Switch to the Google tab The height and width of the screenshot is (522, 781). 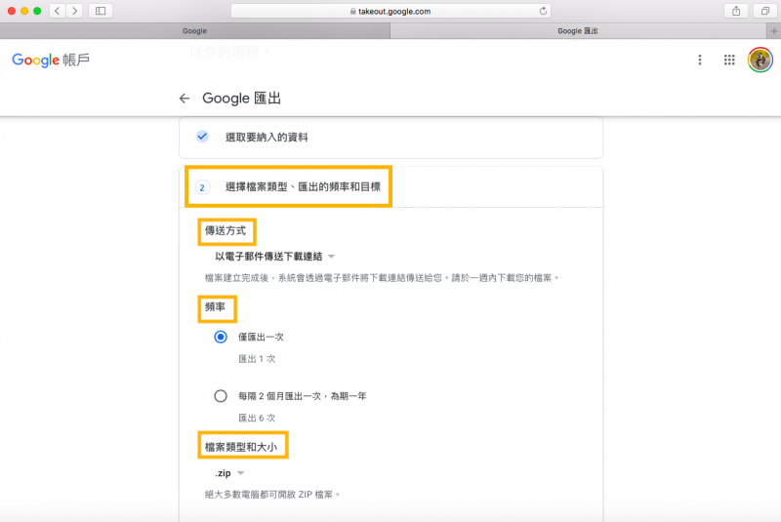point(194,31)
